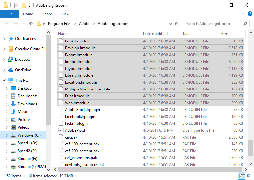Open the Help question mark icon
This screenshot has height=180, width=254.
click(250, 14)
